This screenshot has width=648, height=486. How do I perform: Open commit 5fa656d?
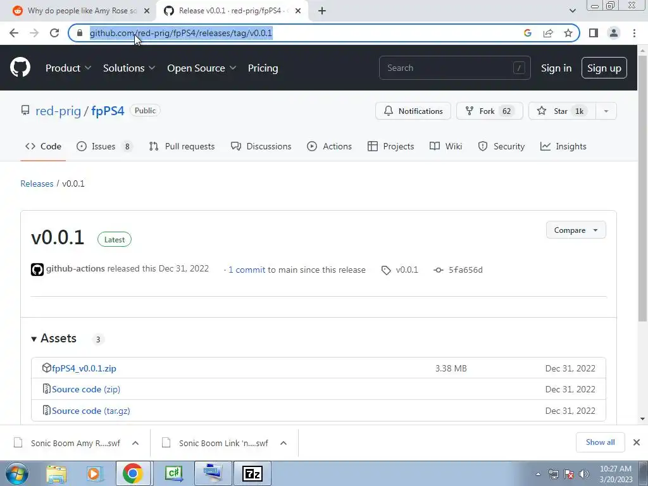pyautogui.click(x=465, y=270)
